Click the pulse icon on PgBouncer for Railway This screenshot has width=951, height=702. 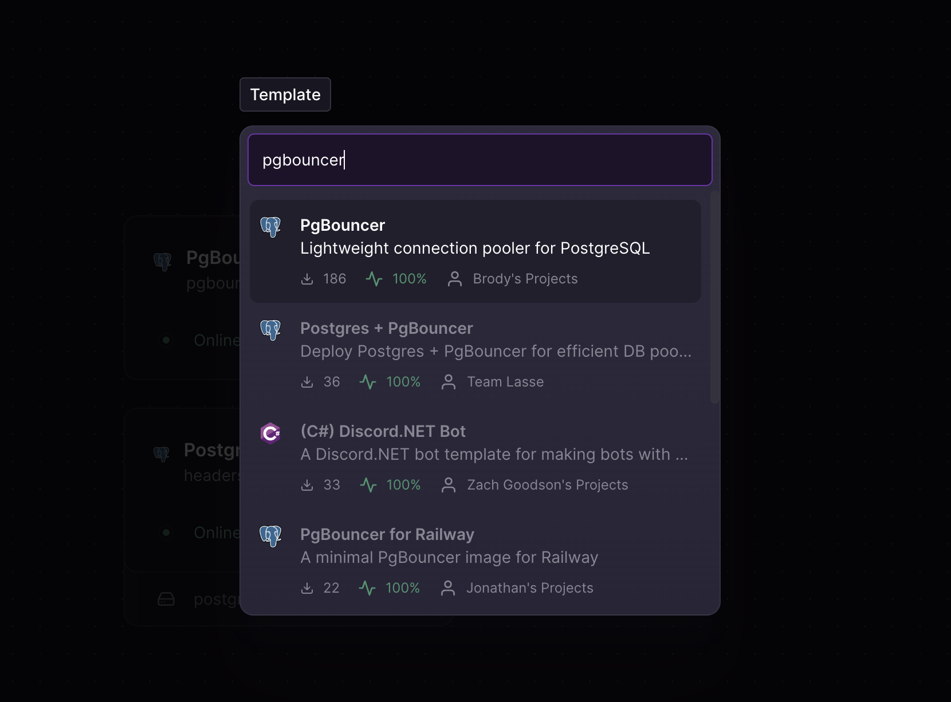(x=367, y=588)
